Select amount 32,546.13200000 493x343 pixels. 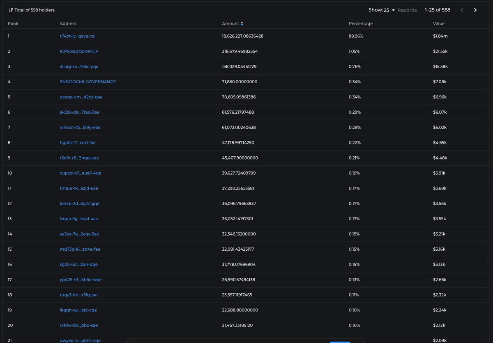point(239,234)
